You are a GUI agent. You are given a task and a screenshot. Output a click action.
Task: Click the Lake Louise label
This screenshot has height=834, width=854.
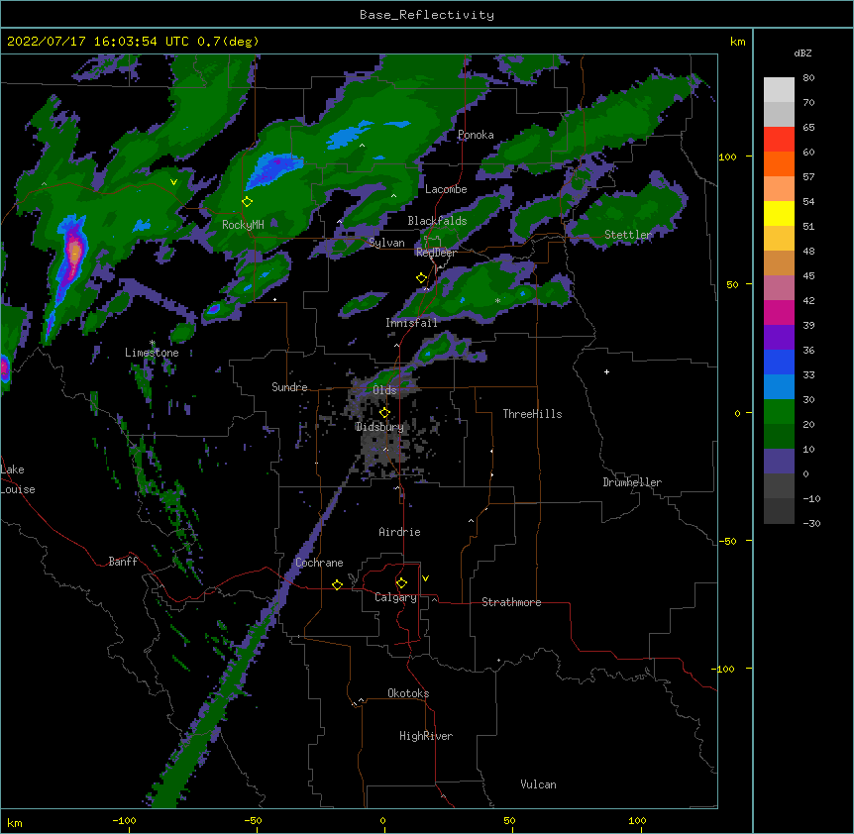tap(18, 479)
